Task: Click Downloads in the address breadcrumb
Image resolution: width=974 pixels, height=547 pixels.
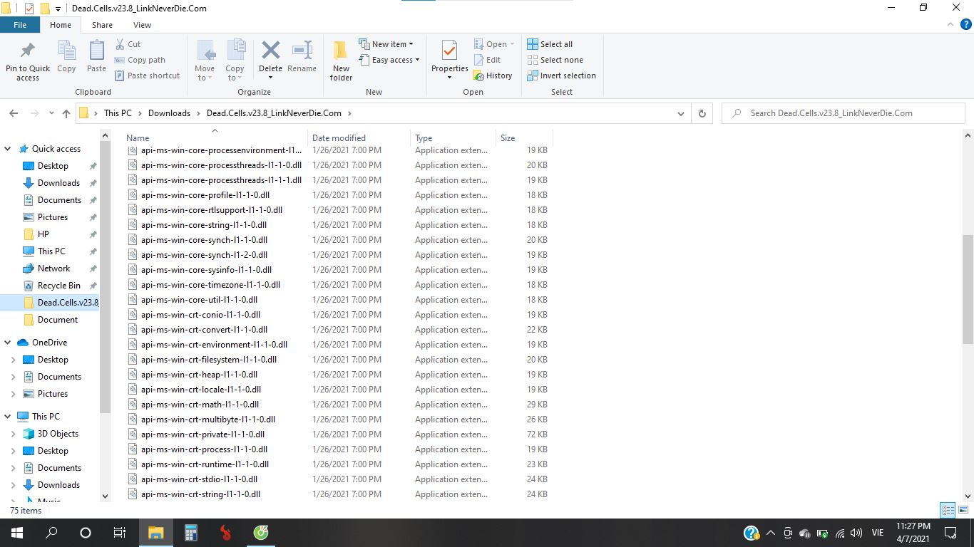Action: pyautogui.click(x=169, y=113)
